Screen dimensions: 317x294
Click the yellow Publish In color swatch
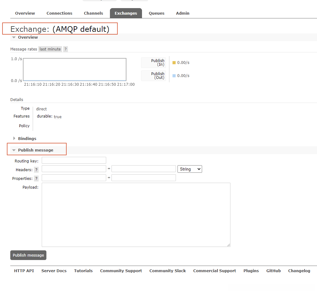point(174,63)
